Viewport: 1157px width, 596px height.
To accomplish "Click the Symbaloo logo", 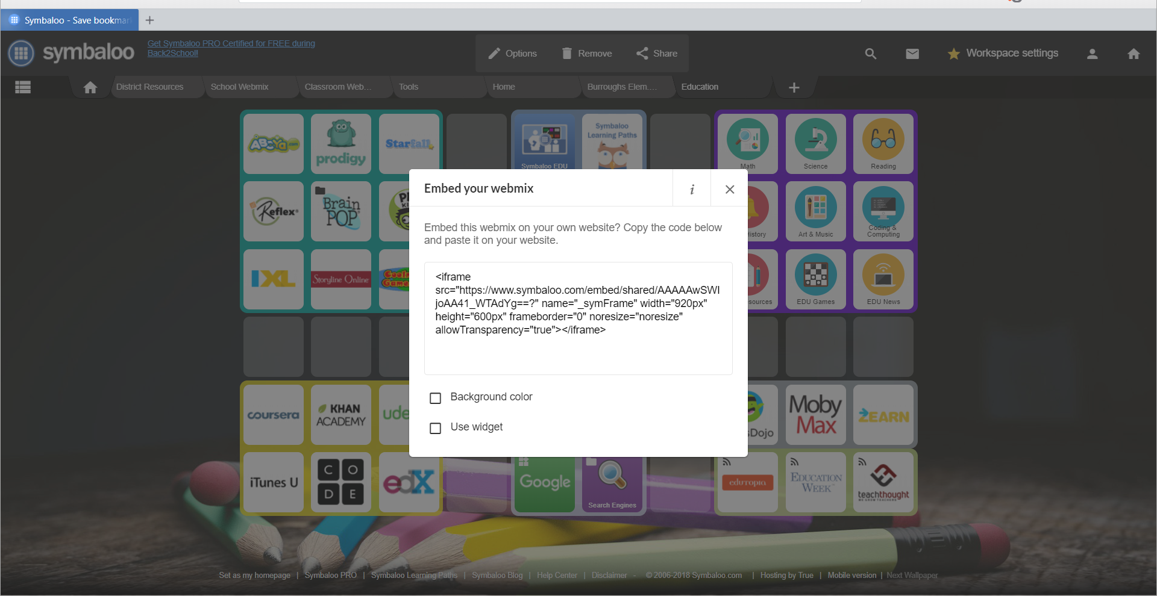I will pos(71,53).
